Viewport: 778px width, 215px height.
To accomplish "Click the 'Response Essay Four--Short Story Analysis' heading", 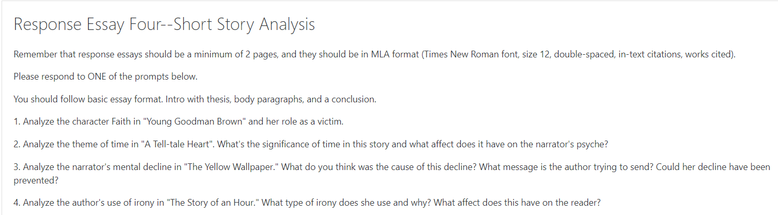I will [x=164, y=24].
